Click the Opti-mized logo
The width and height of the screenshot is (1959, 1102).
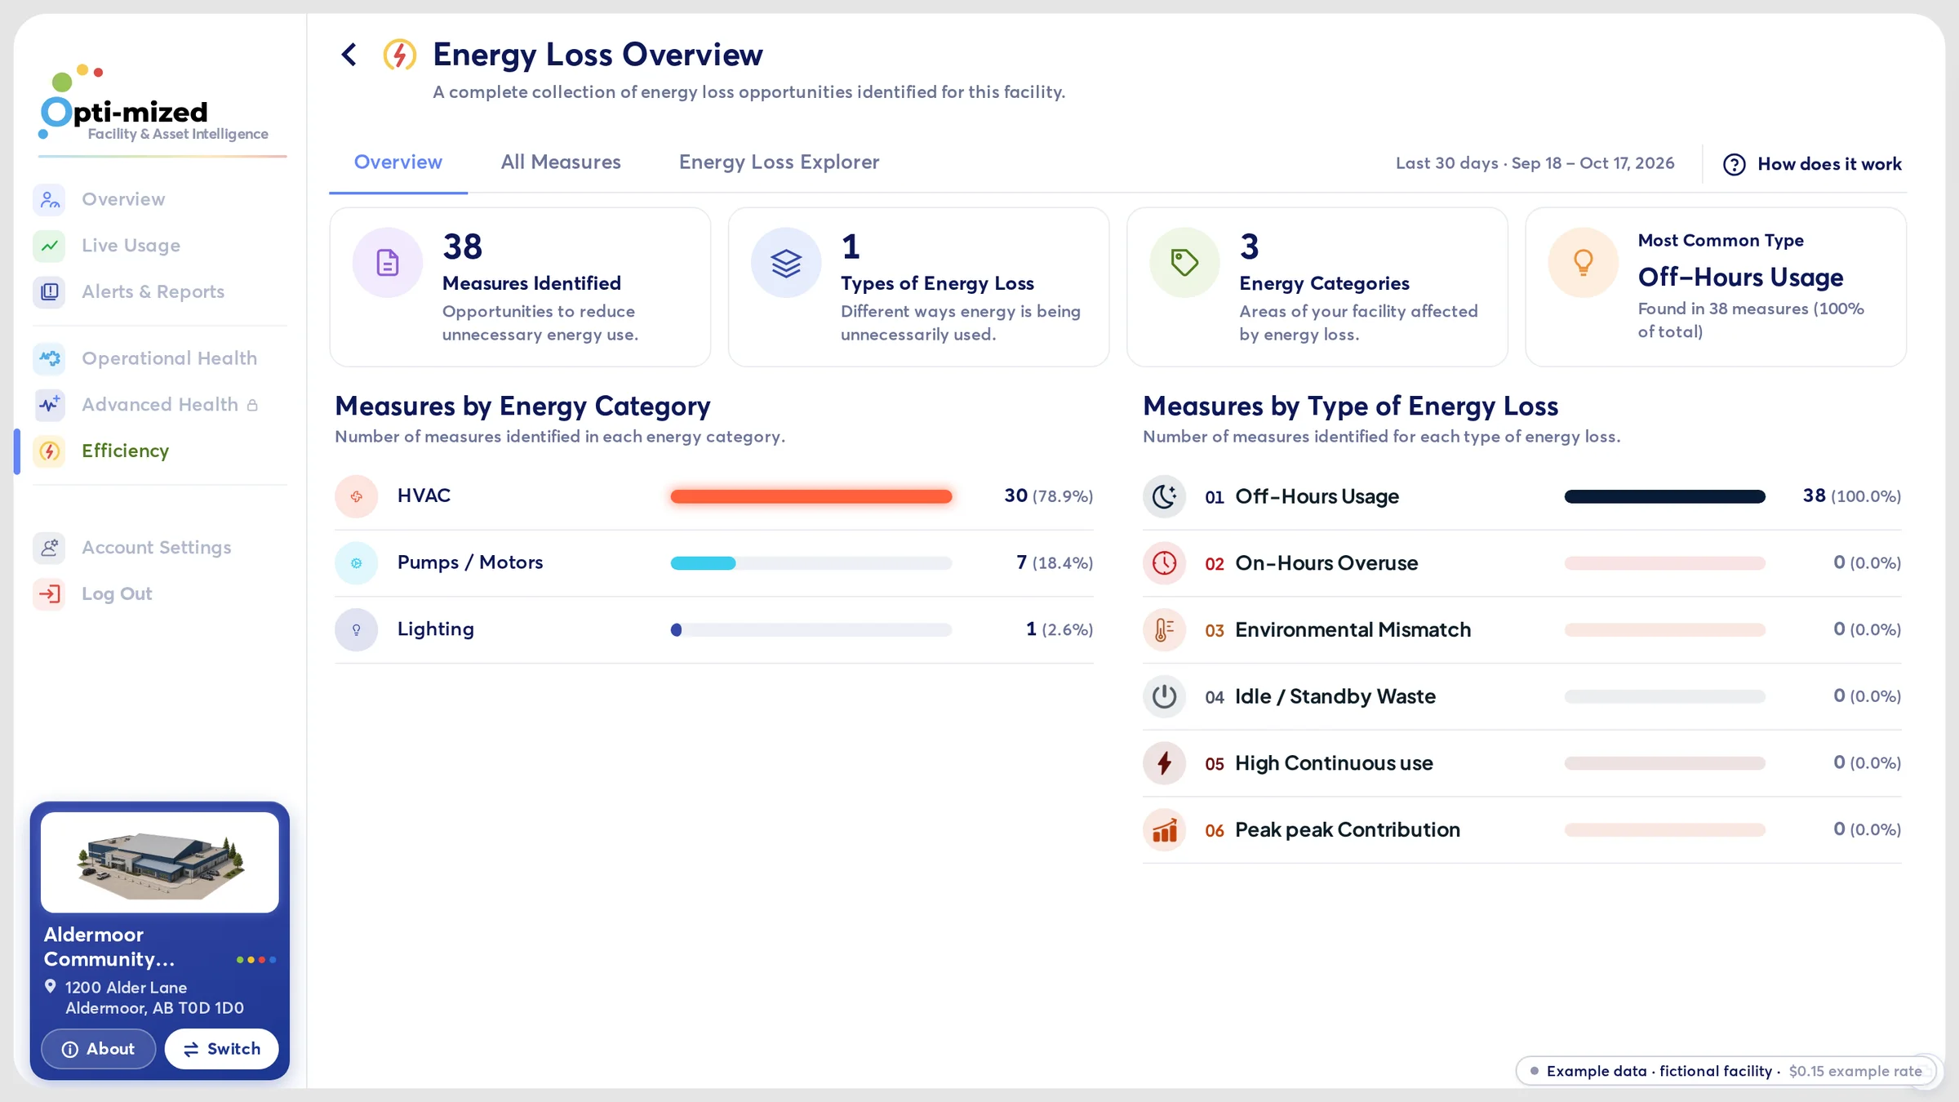[x=153, y=104]
